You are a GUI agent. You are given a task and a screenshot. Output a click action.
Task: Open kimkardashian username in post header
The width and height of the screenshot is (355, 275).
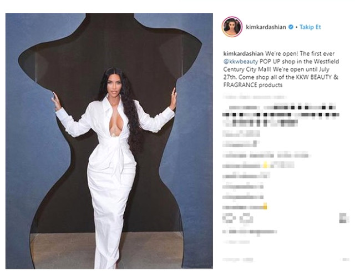tap(266, 27)
